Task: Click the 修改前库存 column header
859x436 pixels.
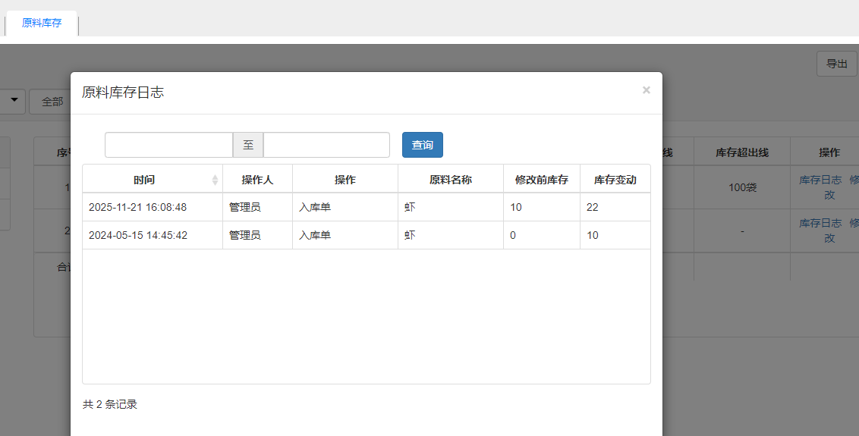Action: click(x=542, y=180)
